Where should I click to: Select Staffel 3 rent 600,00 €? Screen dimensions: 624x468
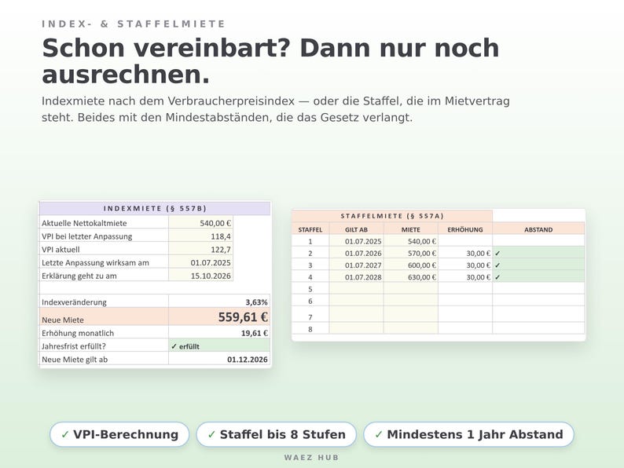[x=411, y=265]
